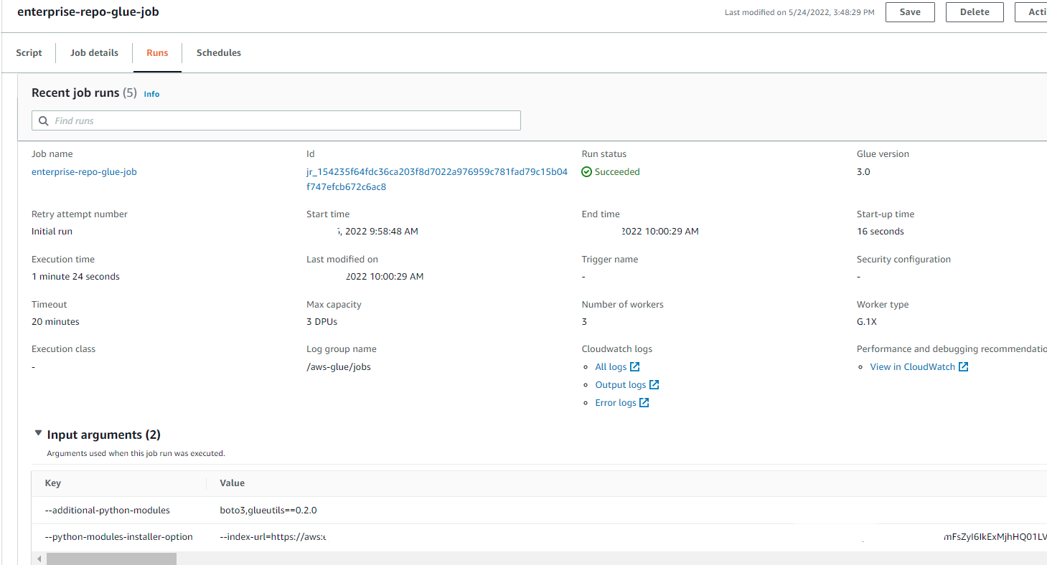Click the horizontal scrollbar left arrow
The width and height of the screenshot is (1047, 565).
coord(39,559)
